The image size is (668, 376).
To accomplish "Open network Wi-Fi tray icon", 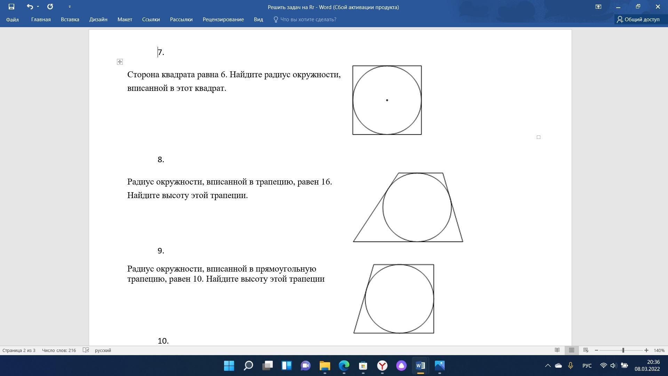I will pyautogui.click(x=604, y=366).
